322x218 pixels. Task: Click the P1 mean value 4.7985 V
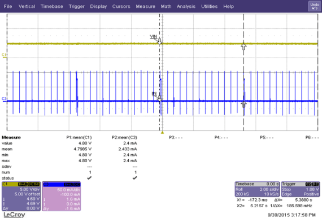click(82, 149)
